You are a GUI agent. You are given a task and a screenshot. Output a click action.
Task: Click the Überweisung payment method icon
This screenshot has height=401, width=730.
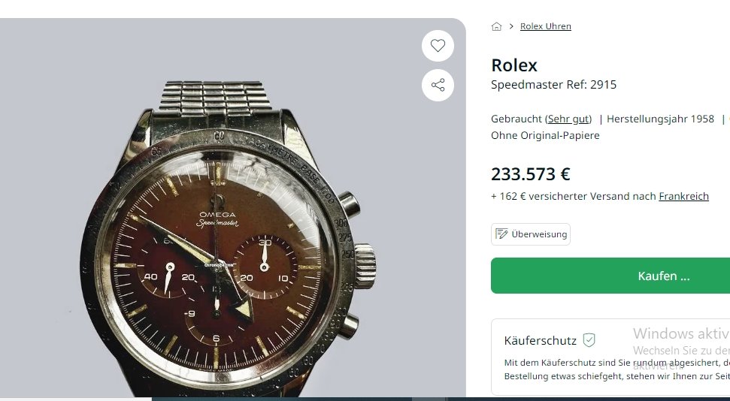coord(501,234)
